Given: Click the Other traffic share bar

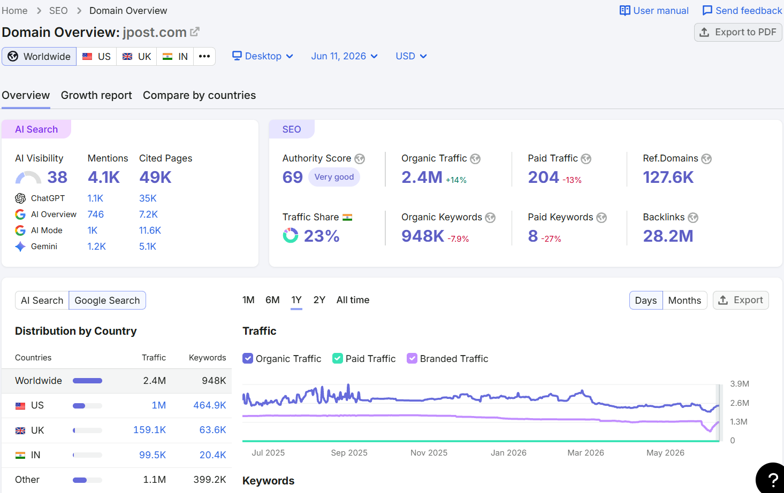Looking at the screenshot, I should [x=87, y=480].
